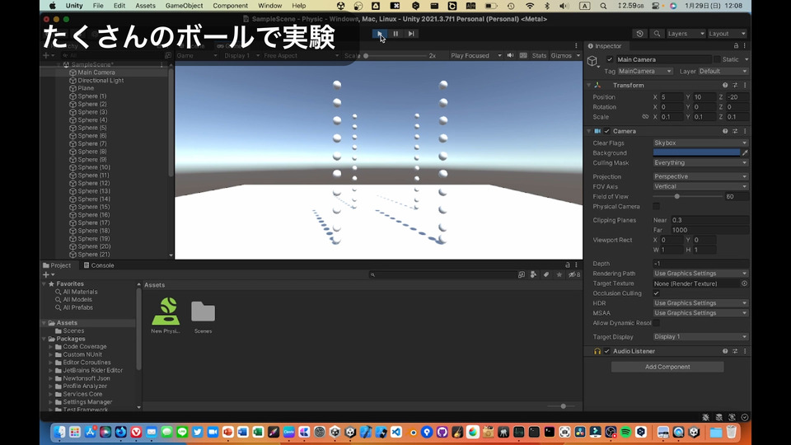Open the Tag MainCamera dropdown
Screen dimensions: 791x445
click(645, 71)
